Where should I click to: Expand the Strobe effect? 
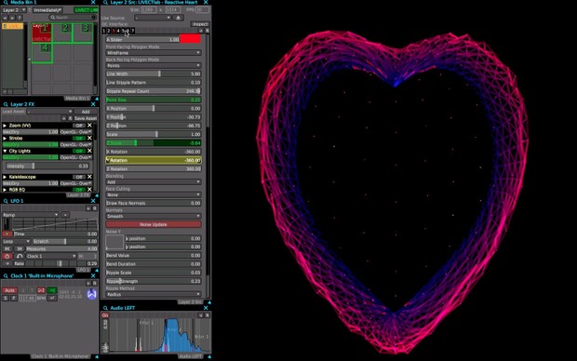(x=5, y=139)
